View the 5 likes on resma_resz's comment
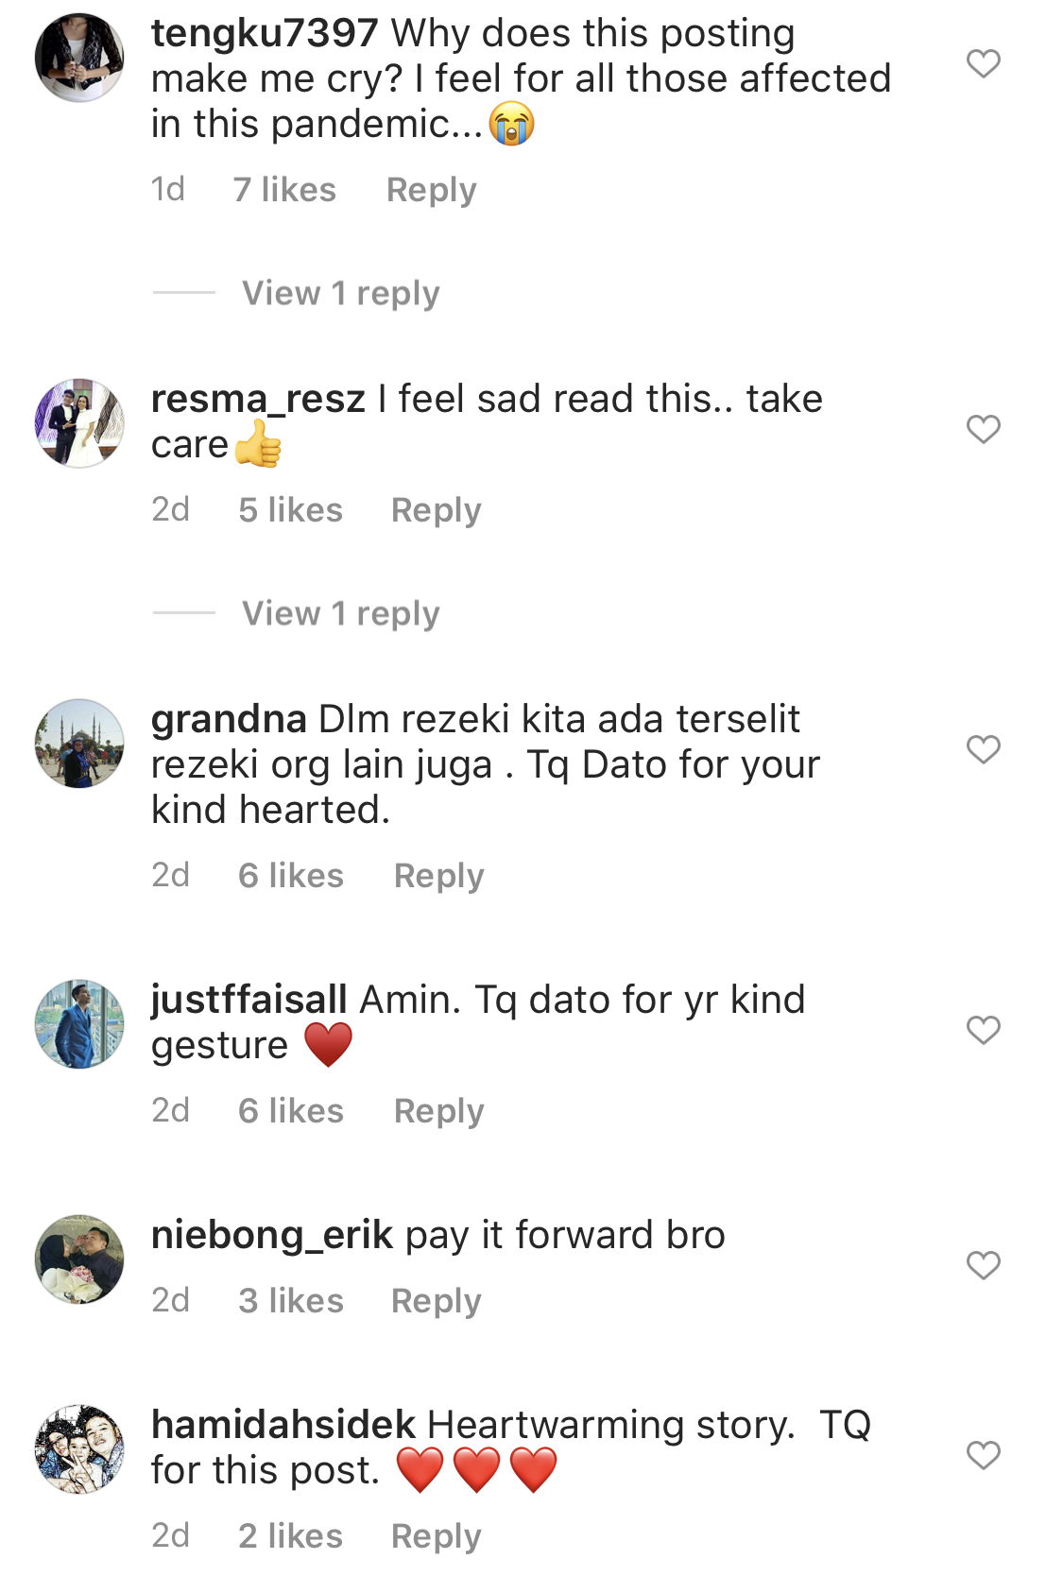This screenshot has height=1593, width=1063. [290, 510]
